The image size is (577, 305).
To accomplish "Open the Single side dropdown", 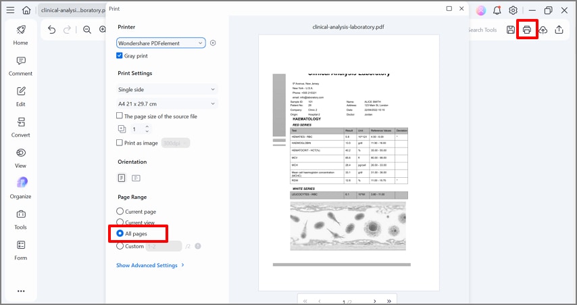I will (x=167, y=89).
